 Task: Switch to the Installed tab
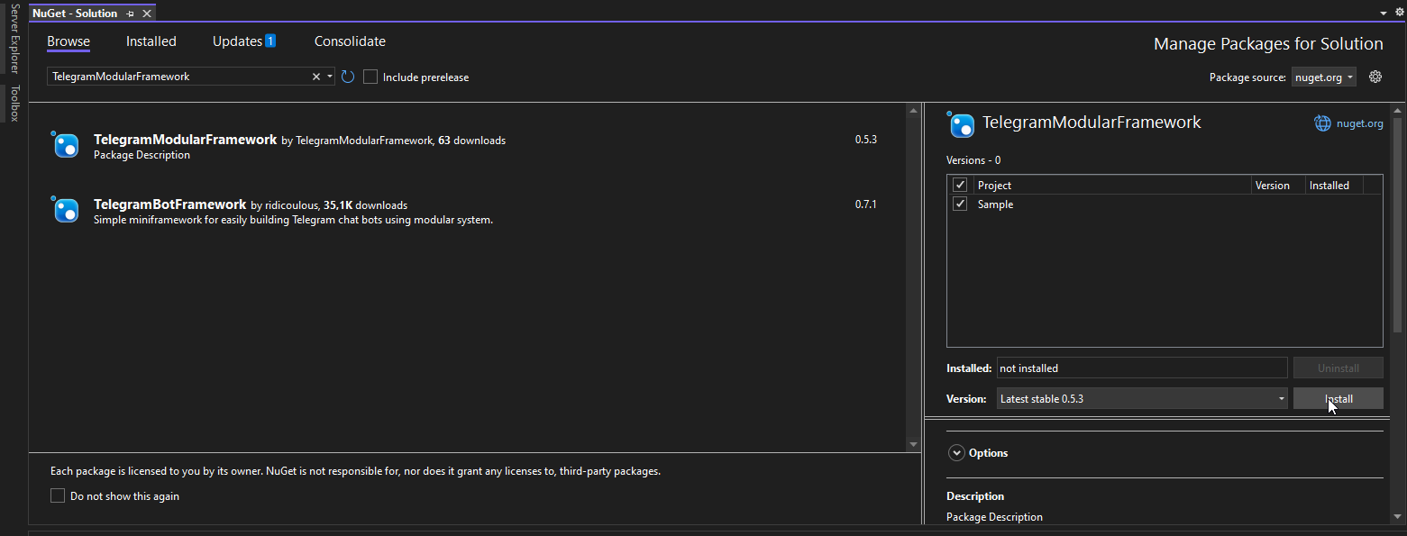click(x=151, y=41)
